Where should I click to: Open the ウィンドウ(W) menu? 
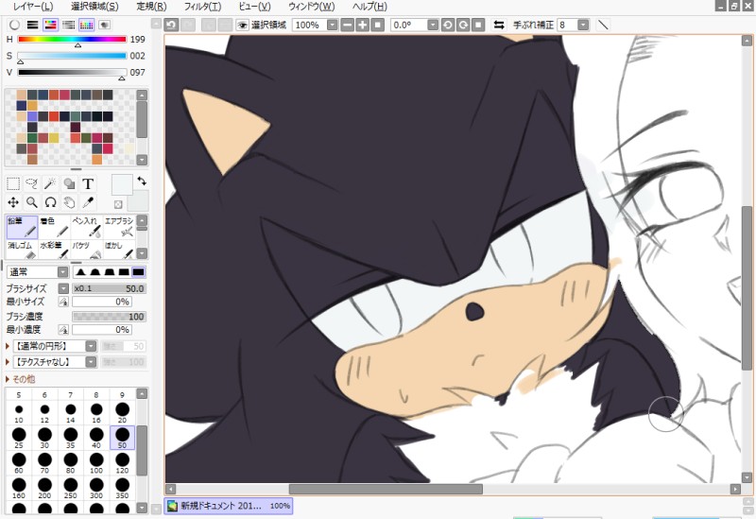point(312,7)
